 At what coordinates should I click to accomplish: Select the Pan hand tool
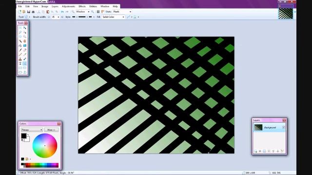click(x=25, y=41)
